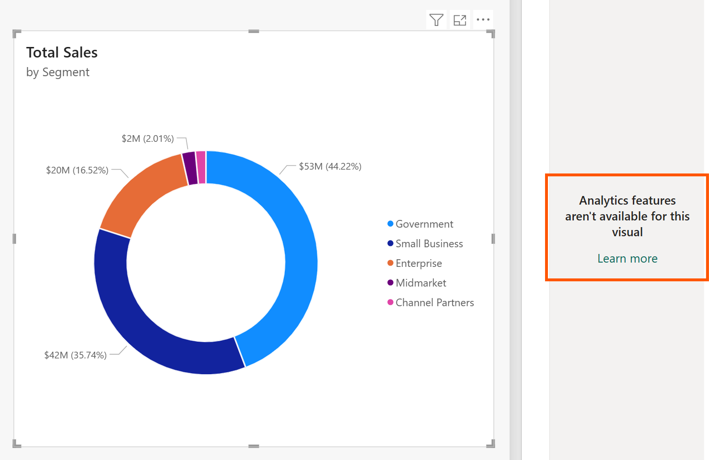Select the Total Sales chart title
709x460 pixels.
click(x=62, y=52)
